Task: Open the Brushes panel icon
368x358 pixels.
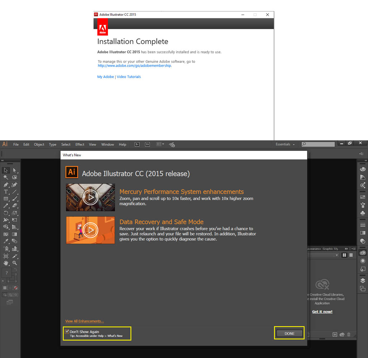Action: (x=363, y=205)
